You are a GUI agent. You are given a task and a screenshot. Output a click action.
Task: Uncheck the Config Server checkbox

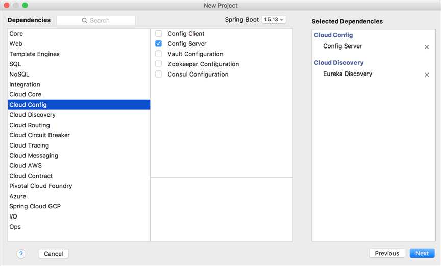tap(159, 44)
